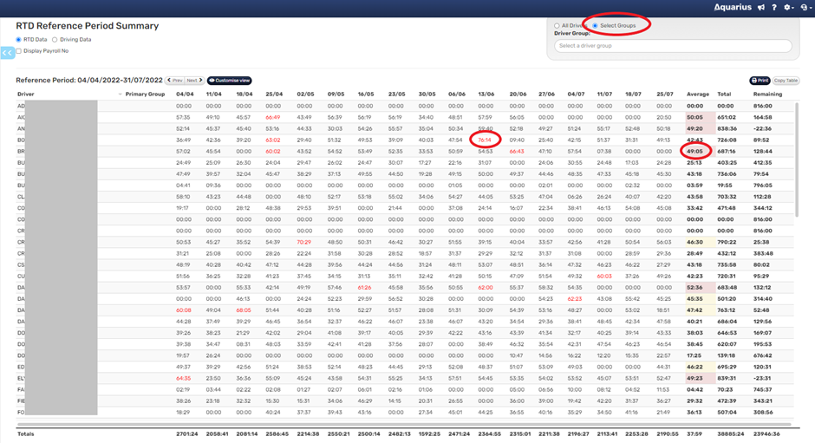Open the settings gear menu

(x=788, y=8)
